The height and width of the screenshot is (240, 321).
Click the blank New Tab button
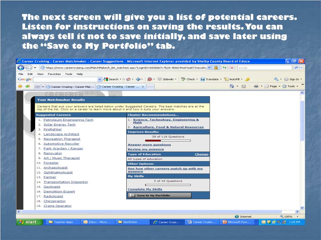[150, 87]
